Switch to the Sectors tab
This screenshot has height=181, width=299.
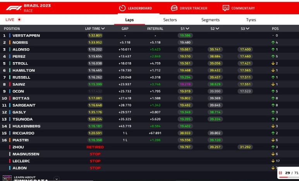pyautogui.click(x=170, y=20)
